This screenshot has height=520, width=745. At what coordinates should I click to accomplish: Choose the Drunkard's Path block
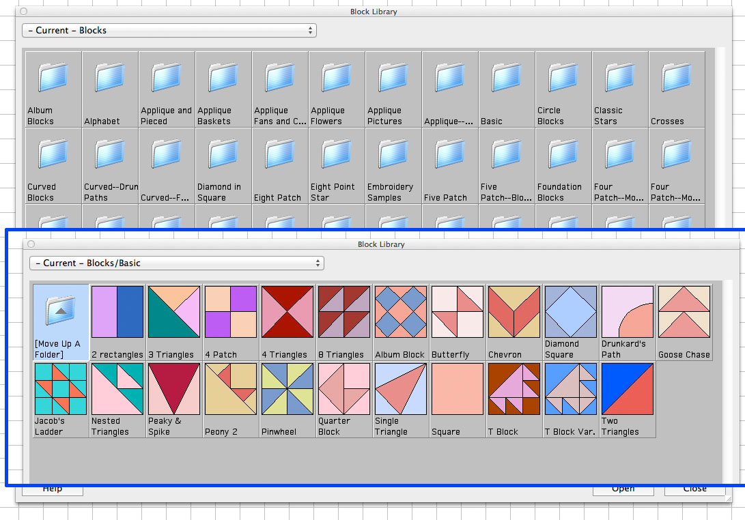click(628, 313)
